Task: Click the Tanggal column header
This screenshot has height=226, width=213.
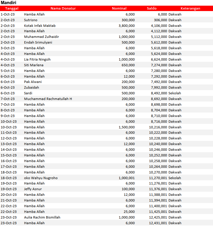Action: point(12,8)
